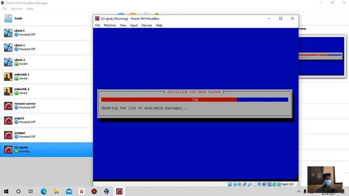This screenshot has width=349, height=196.
Task: Click the optical drive status icon
Action: (x=235, y=184)
